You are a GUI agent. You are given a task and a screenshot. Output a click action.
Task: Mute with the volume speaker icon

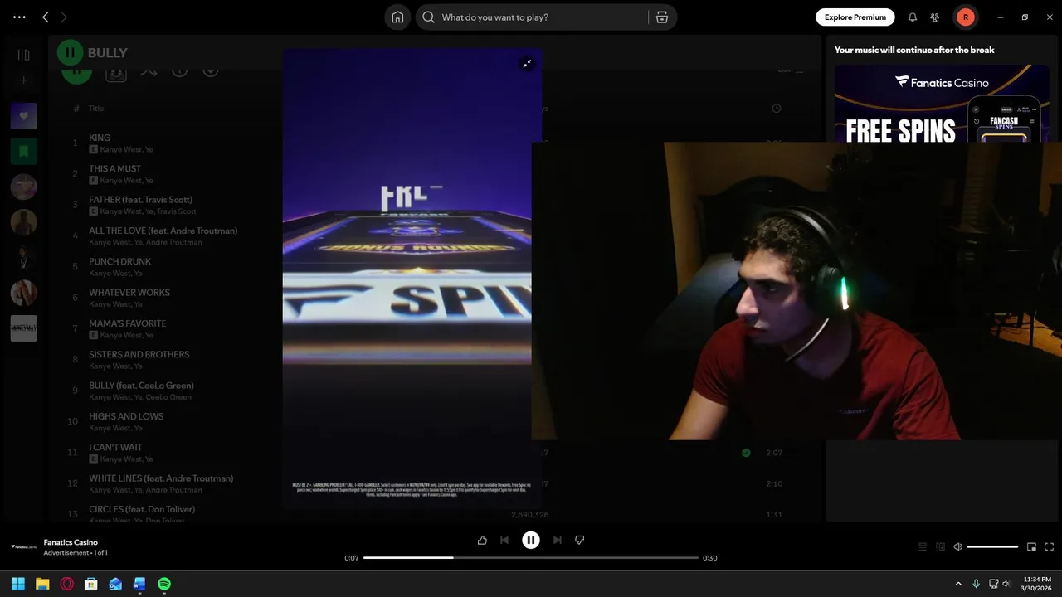pyautogui.click(x=958, y=546)
